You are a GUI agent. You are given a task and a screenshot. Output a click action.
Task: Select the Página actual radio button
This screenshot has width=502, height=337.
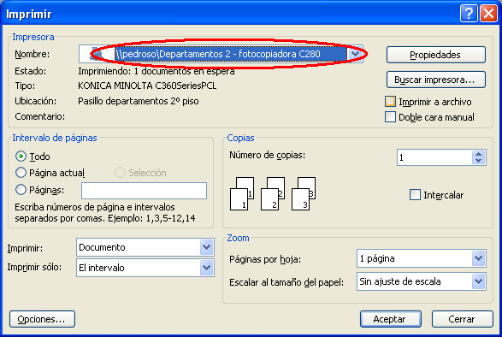21,173
